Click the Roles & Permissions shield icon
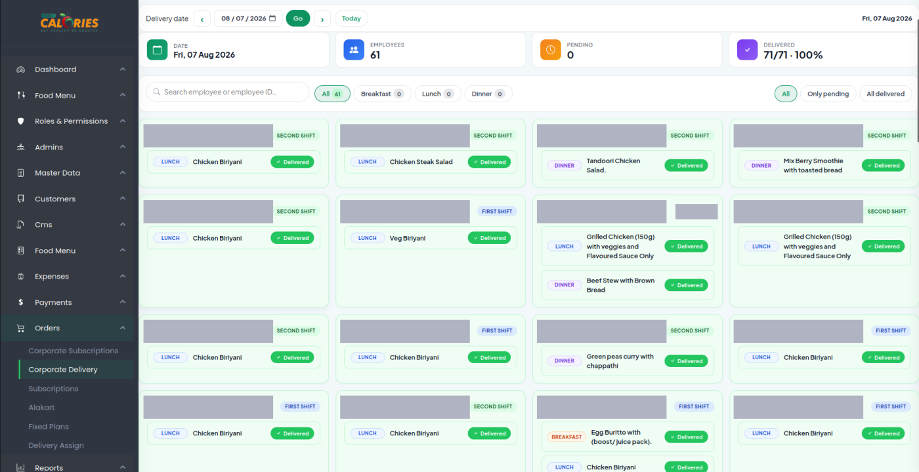This screenshot has width=919, height=472. click(20, 121)
